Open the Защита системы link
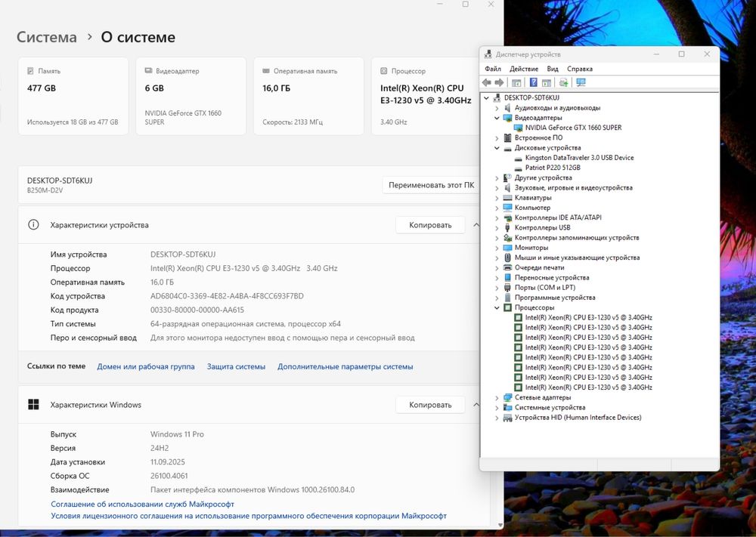 [236, 366]
